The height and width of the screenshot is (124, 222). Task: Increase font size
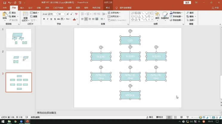coord(68,14)
